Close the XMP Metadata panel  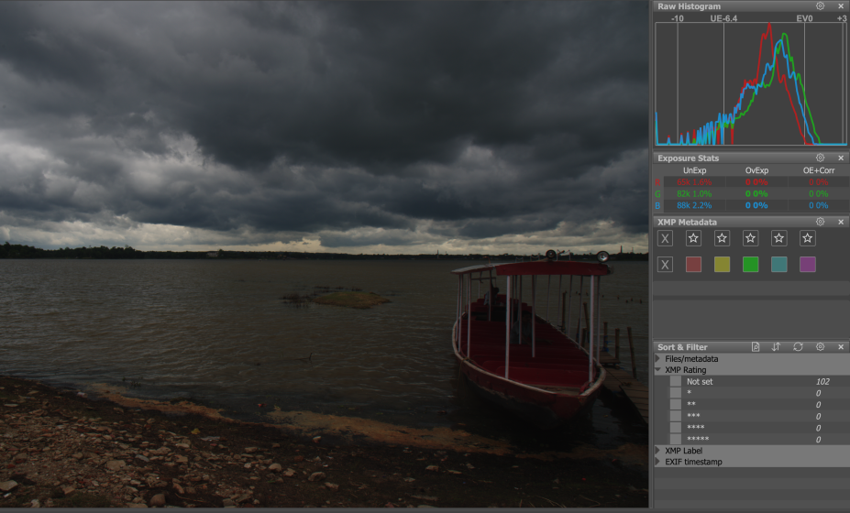[x=841, y=222]
